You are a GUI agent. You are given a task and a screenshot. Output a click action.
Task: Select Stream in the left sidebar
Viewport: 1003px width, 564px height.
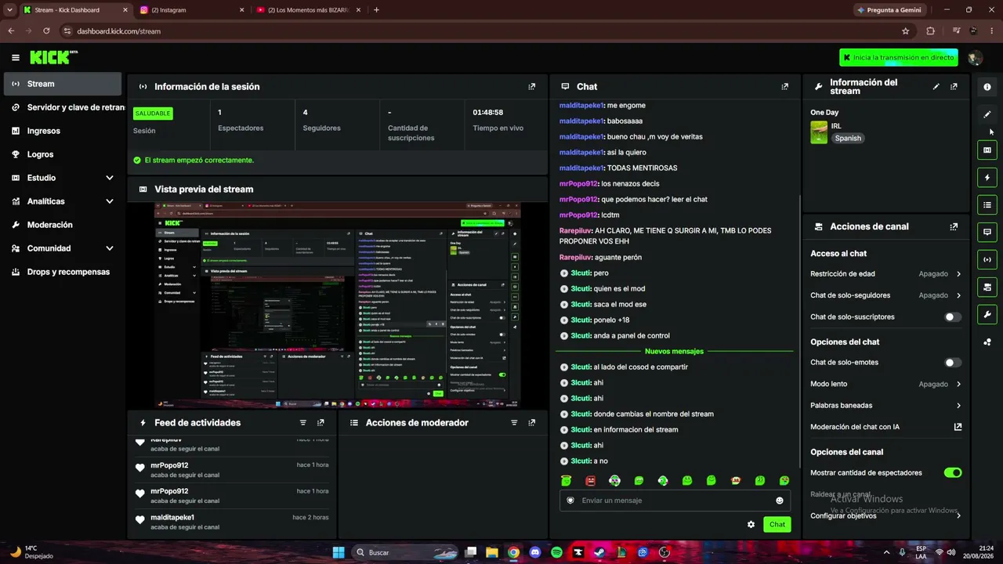63,84
